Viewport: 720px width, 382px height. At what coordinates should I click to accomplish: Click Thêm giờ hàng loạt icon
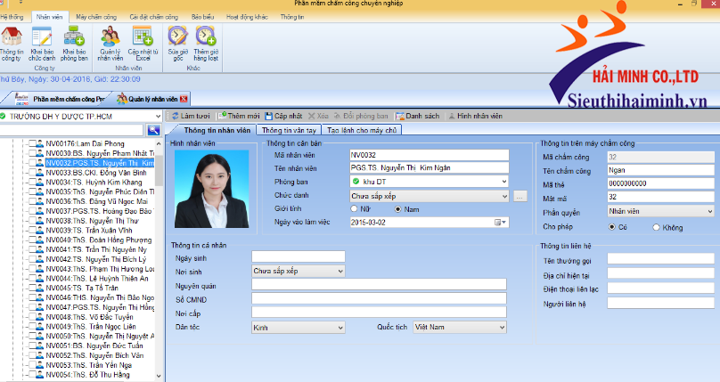click(206, 42)
